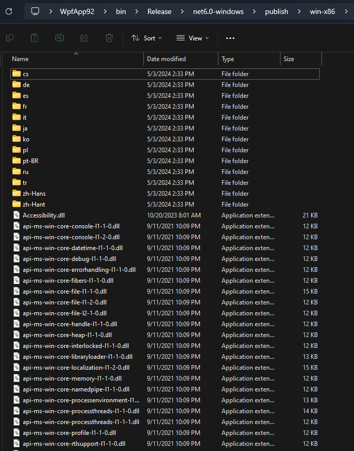Select the ko folder icon
The height and width of the screenshot is (451, 354).
17,139
